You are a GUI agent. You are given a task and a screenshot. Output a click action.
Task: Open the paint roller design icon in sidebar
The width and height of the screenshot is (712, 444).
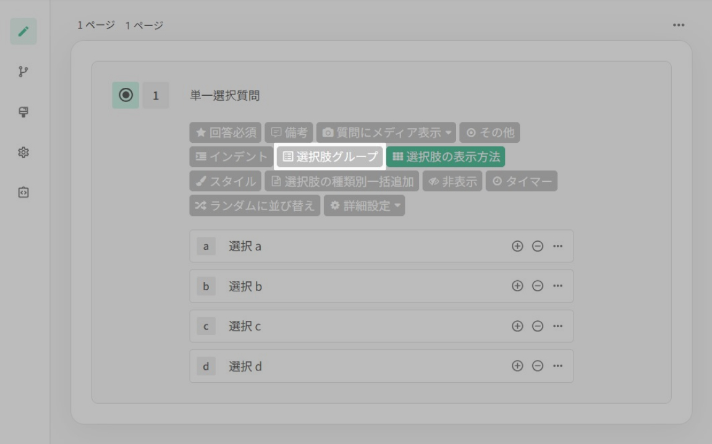[23, 112]
